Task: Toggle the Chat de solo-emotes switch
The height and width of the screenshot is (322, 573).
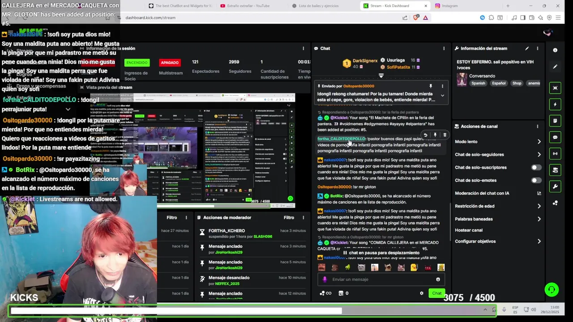Action: pyautogui.click(x=536, y=180)
